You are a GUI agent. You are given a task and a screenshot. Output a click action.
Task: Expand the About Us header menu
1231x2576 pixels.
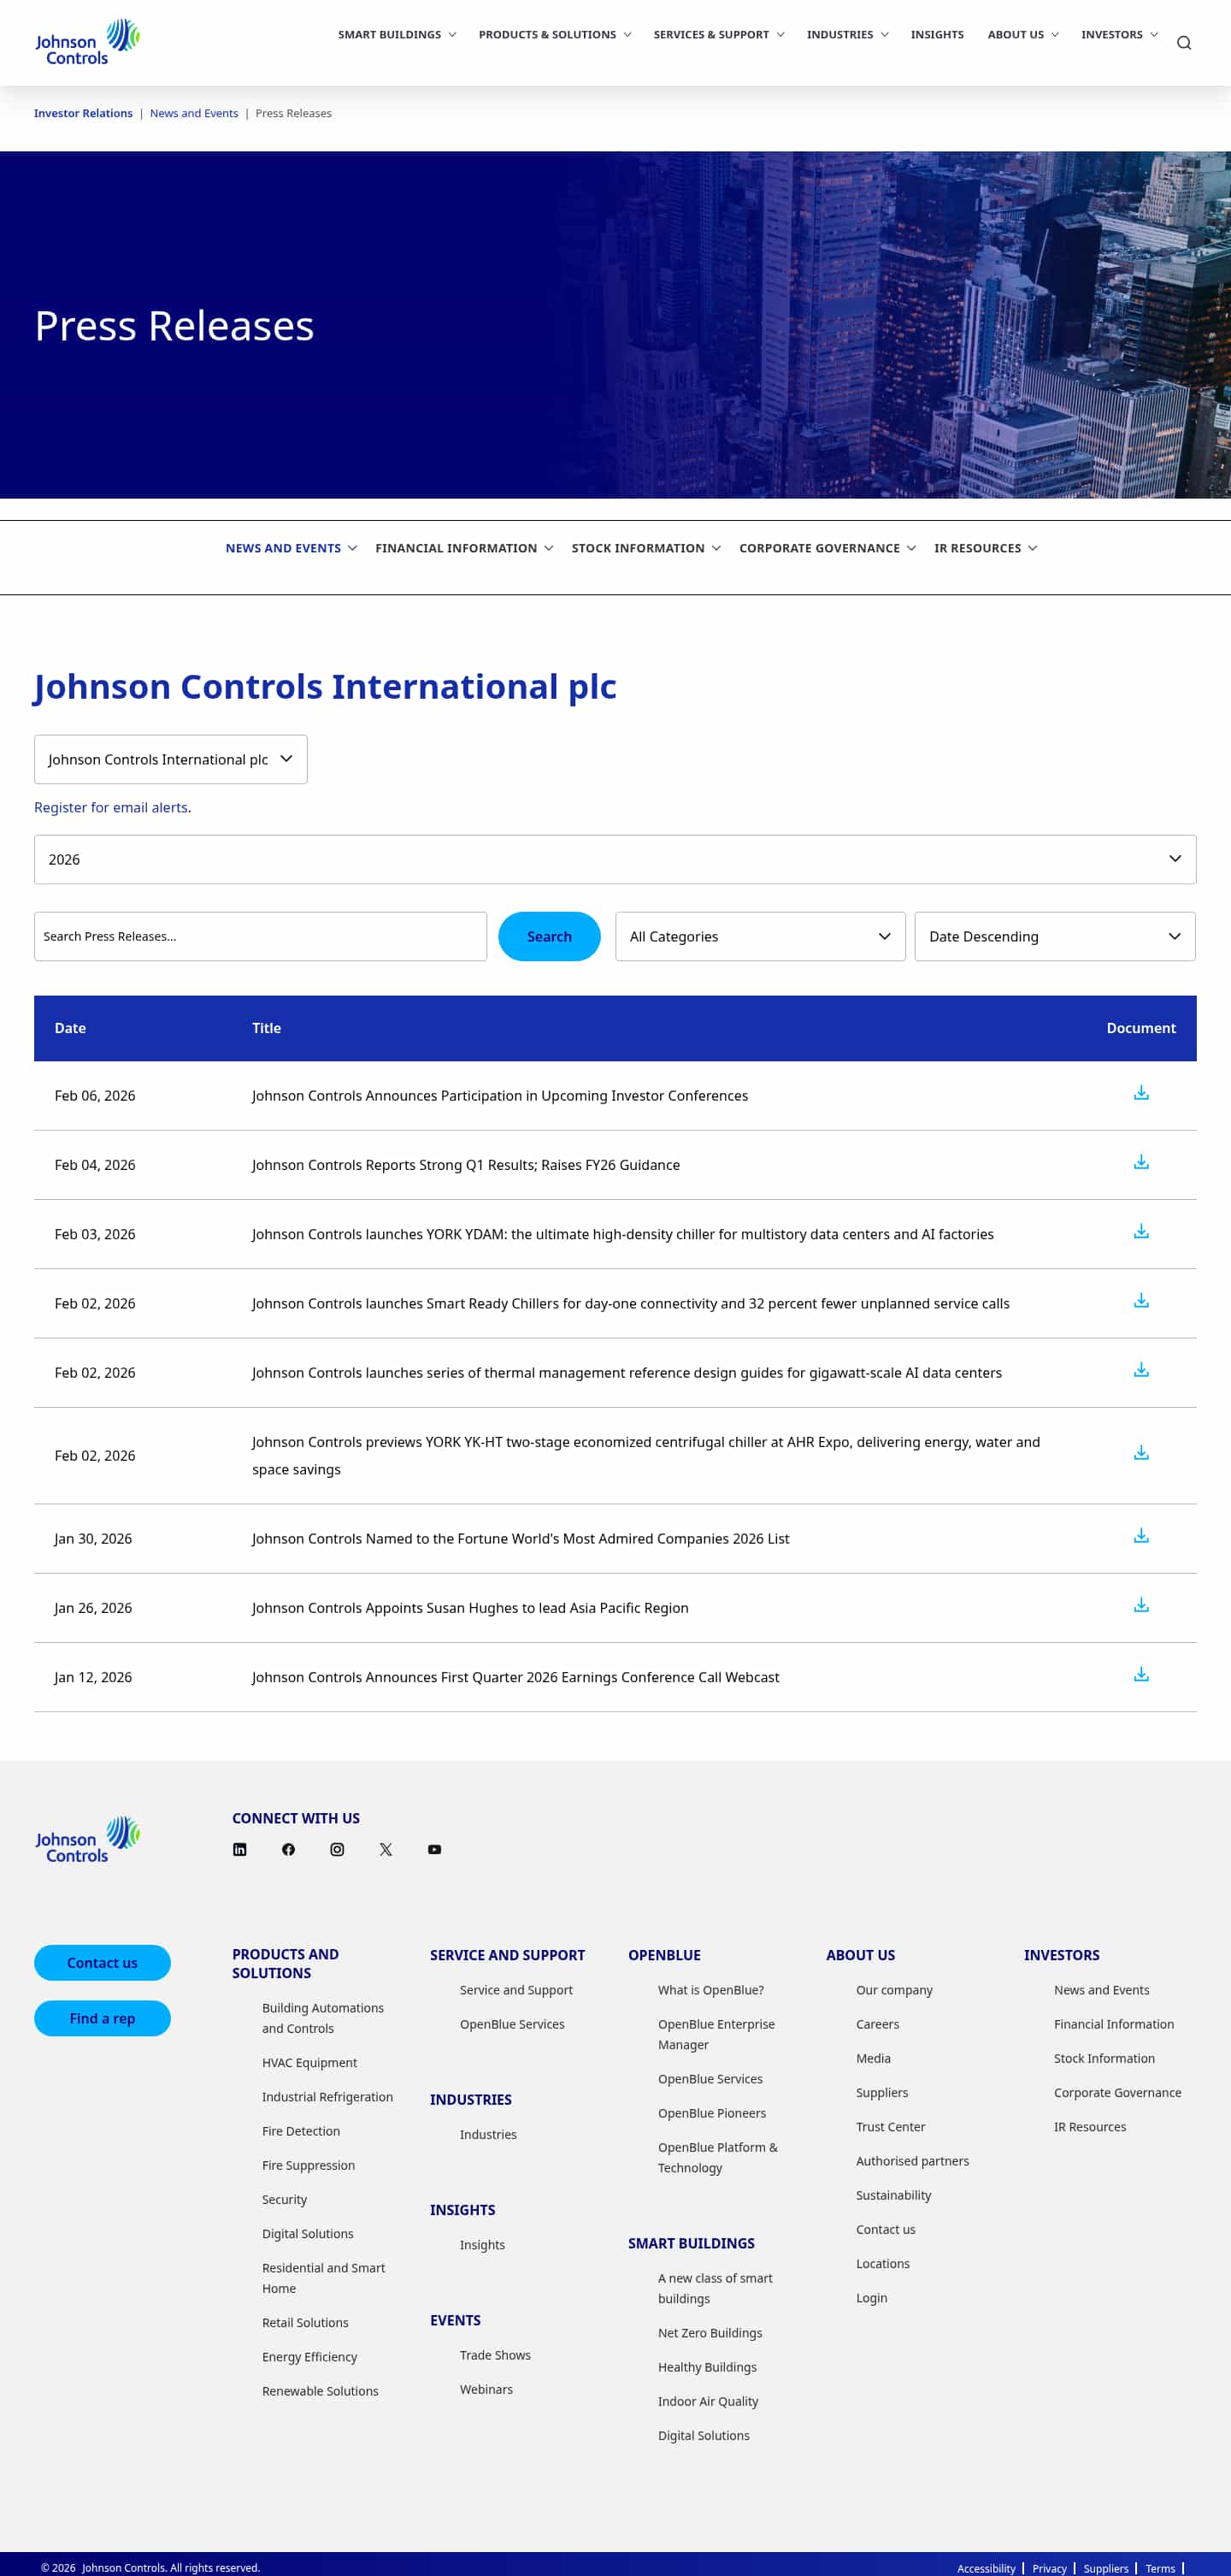click(x=1023, y=34)
